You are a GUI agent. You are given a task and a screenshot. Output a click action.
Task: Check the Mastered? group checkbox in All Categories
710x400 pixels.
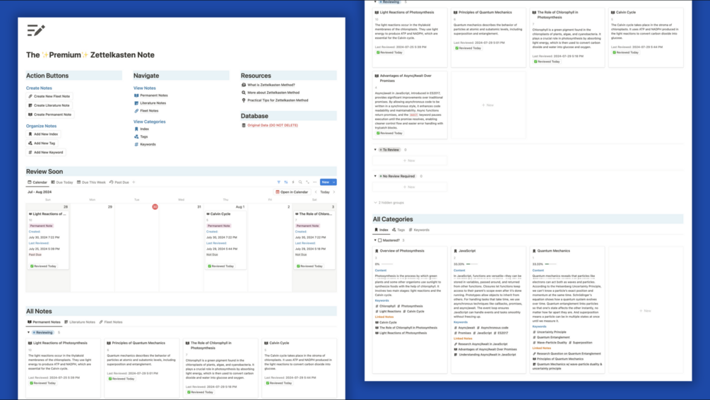click(380, 240)
